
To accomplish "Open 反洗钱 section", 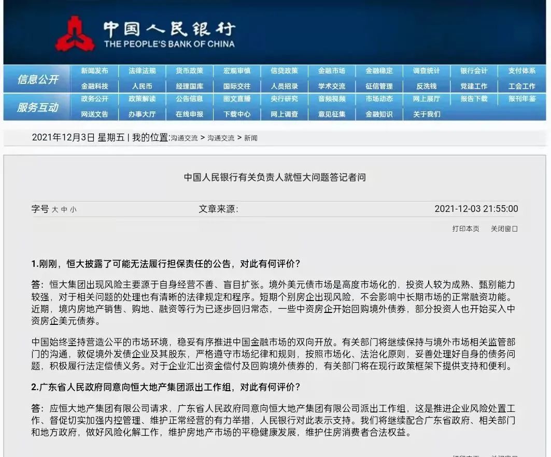I will coord(427,87).
